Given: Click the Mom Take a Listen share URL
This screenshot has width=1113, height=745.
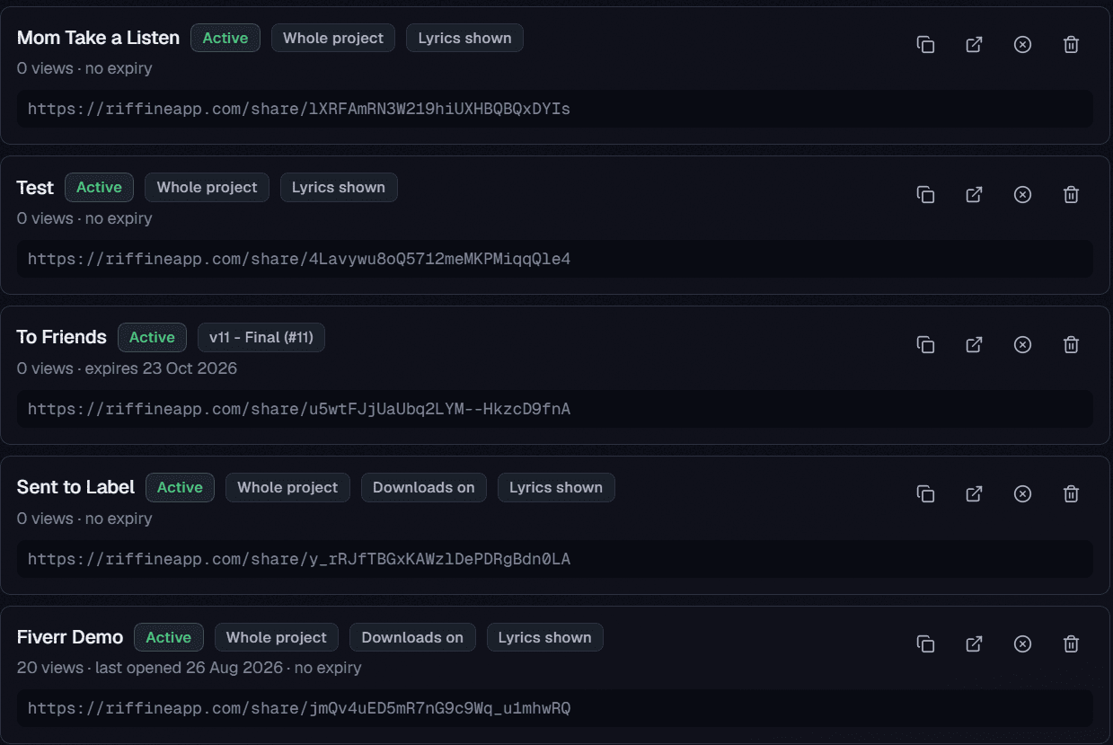Looking at the screenshot, I should pos(555,109).
